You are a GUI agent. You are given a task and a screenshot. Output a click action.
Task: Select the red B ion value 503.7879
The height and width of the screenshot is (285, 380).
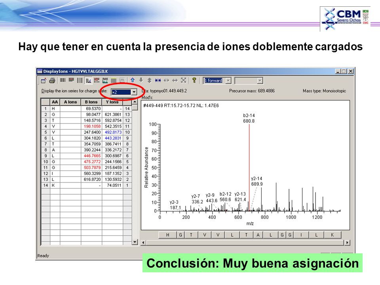coord(91,168)
